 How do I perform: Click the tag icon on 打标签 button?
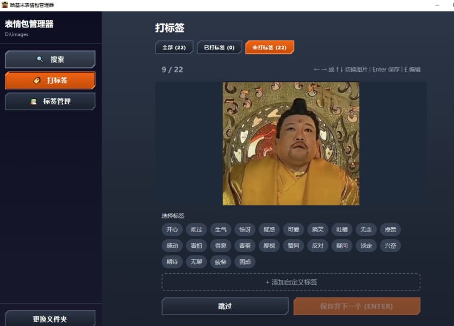pos(37,80)
